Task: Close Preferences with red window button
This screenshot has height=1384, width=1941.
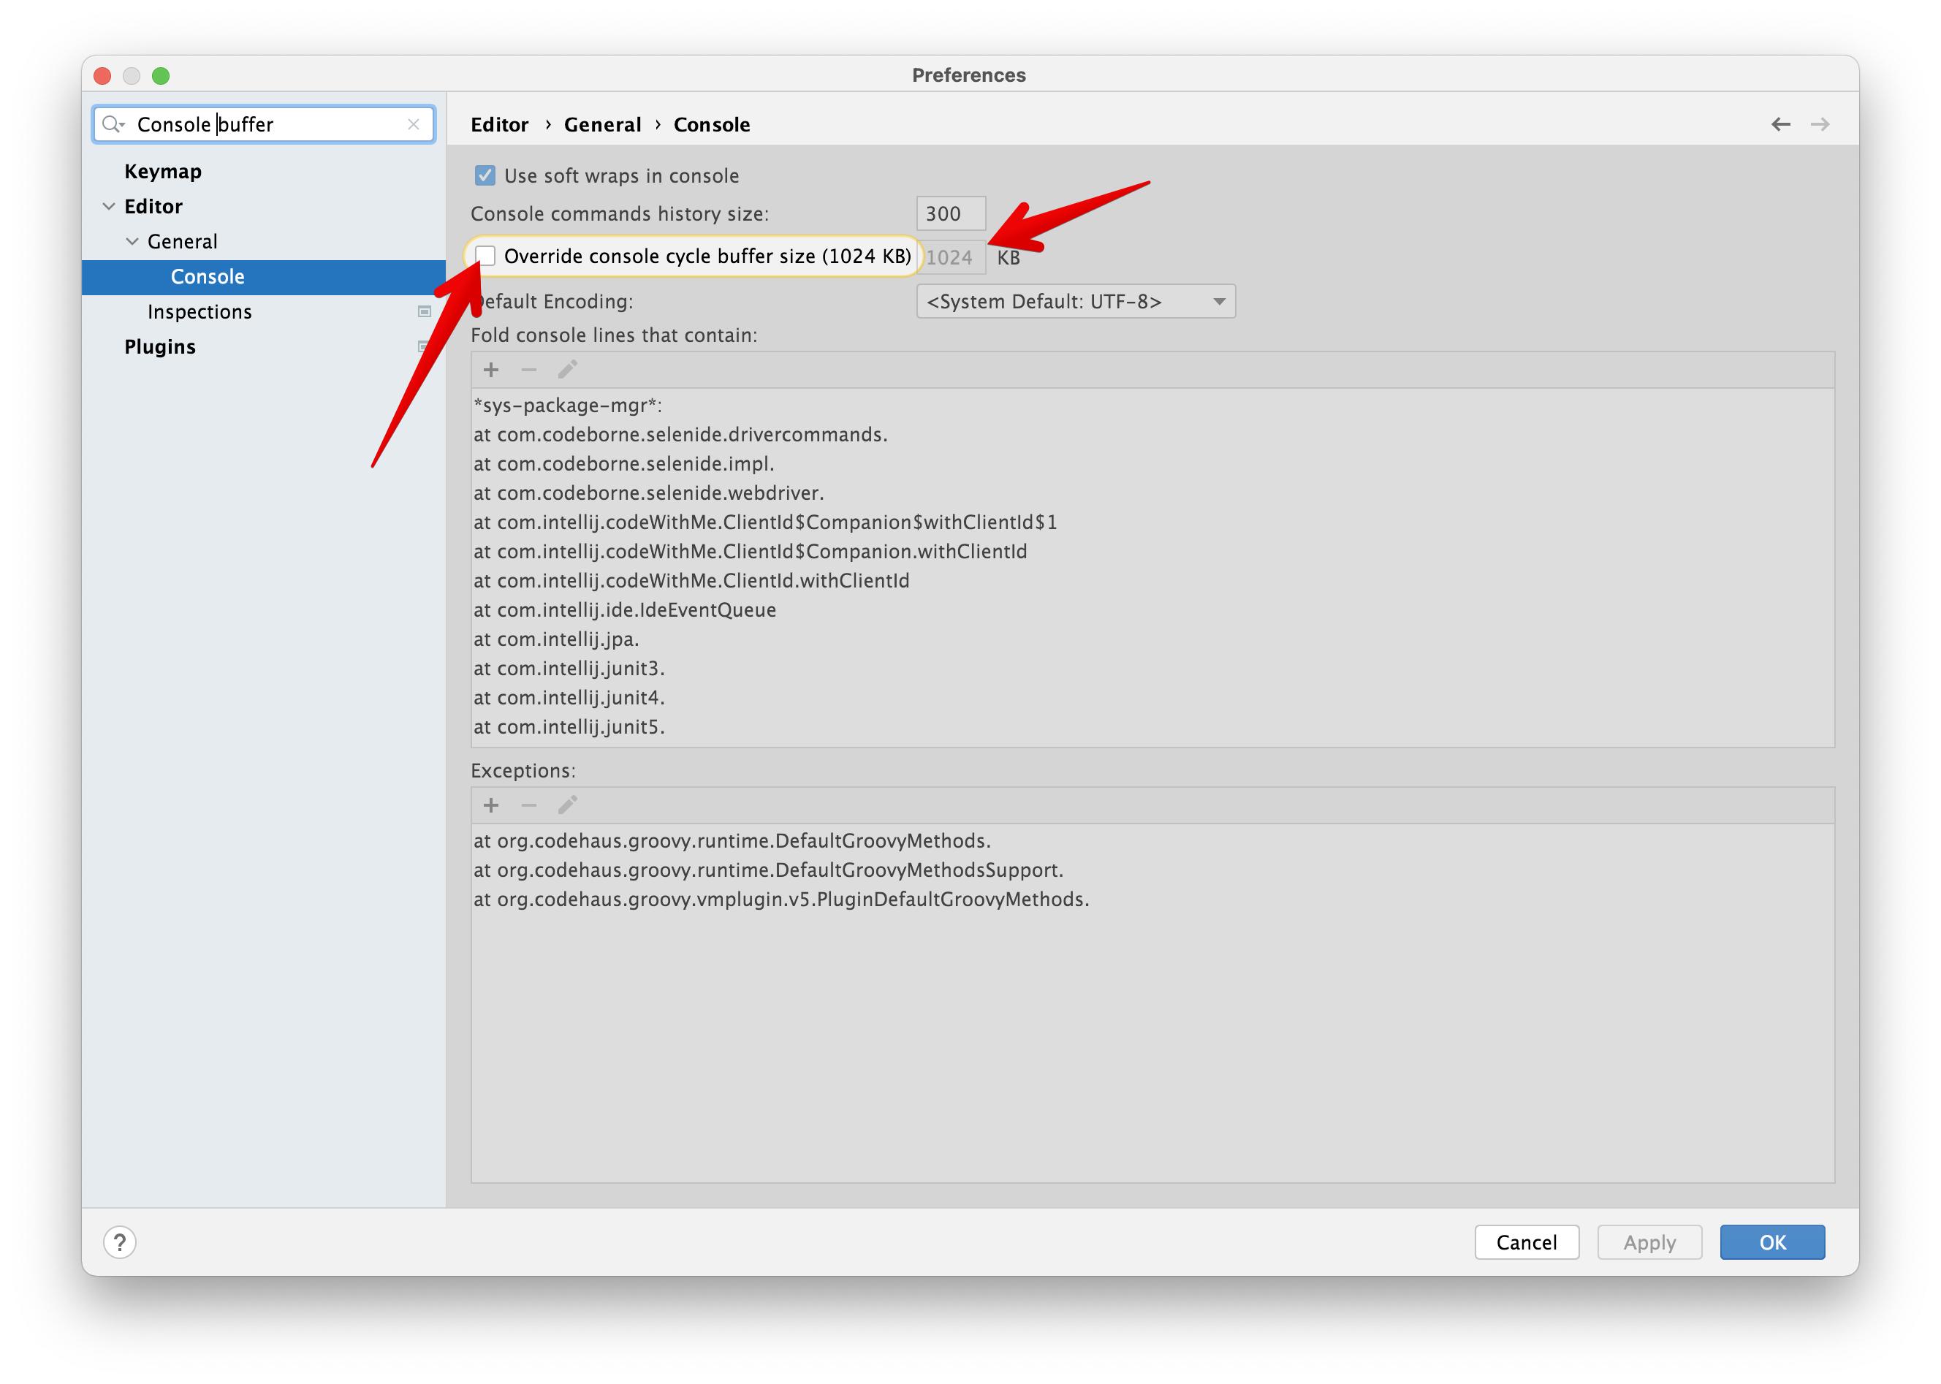Action: tap(102, 76)
